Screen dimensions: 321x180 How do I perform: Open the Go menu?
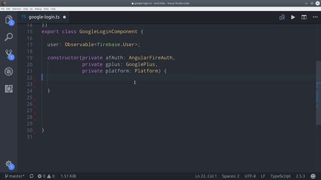tap(31, 9)
